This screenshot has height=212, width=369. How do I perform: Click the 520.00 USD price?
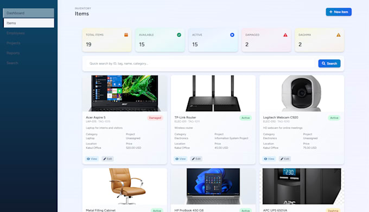point(133,148)
